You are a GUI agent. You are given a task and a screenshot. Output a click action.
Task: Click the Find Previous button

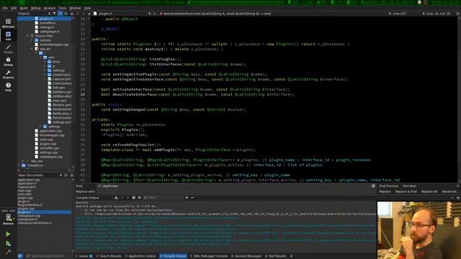point(388,186)
